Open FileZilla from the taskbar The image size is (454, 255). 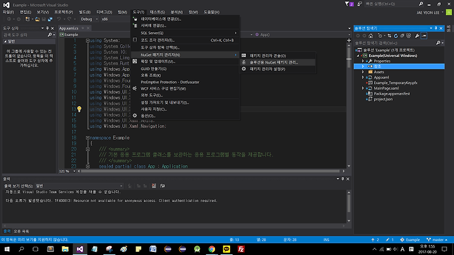(241, 249)
